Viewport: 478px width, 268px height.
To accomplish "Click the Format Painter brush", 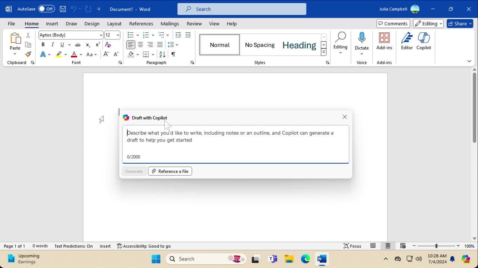I will [x=28, y=54].
